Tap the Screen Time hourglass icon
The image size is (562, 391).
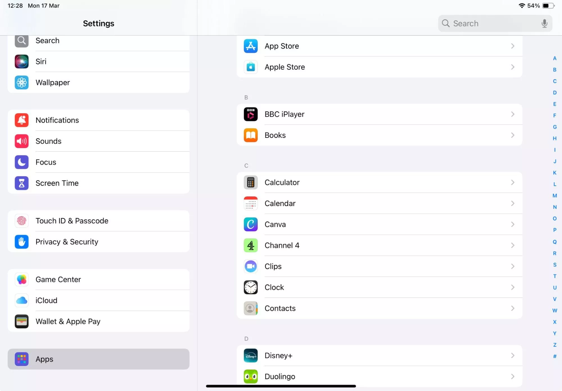[22, 183]
